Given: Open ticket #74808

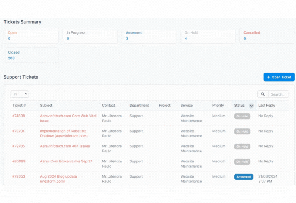Looking at the screenshot, I should pos(18,116).
